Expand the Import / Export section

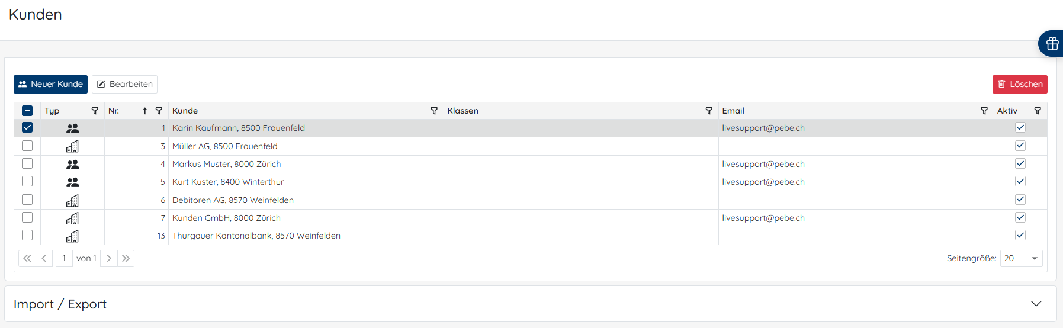(x=1036, y=304)
